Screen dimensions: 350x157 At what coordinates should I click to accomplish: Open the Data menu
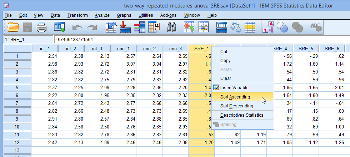55,15
